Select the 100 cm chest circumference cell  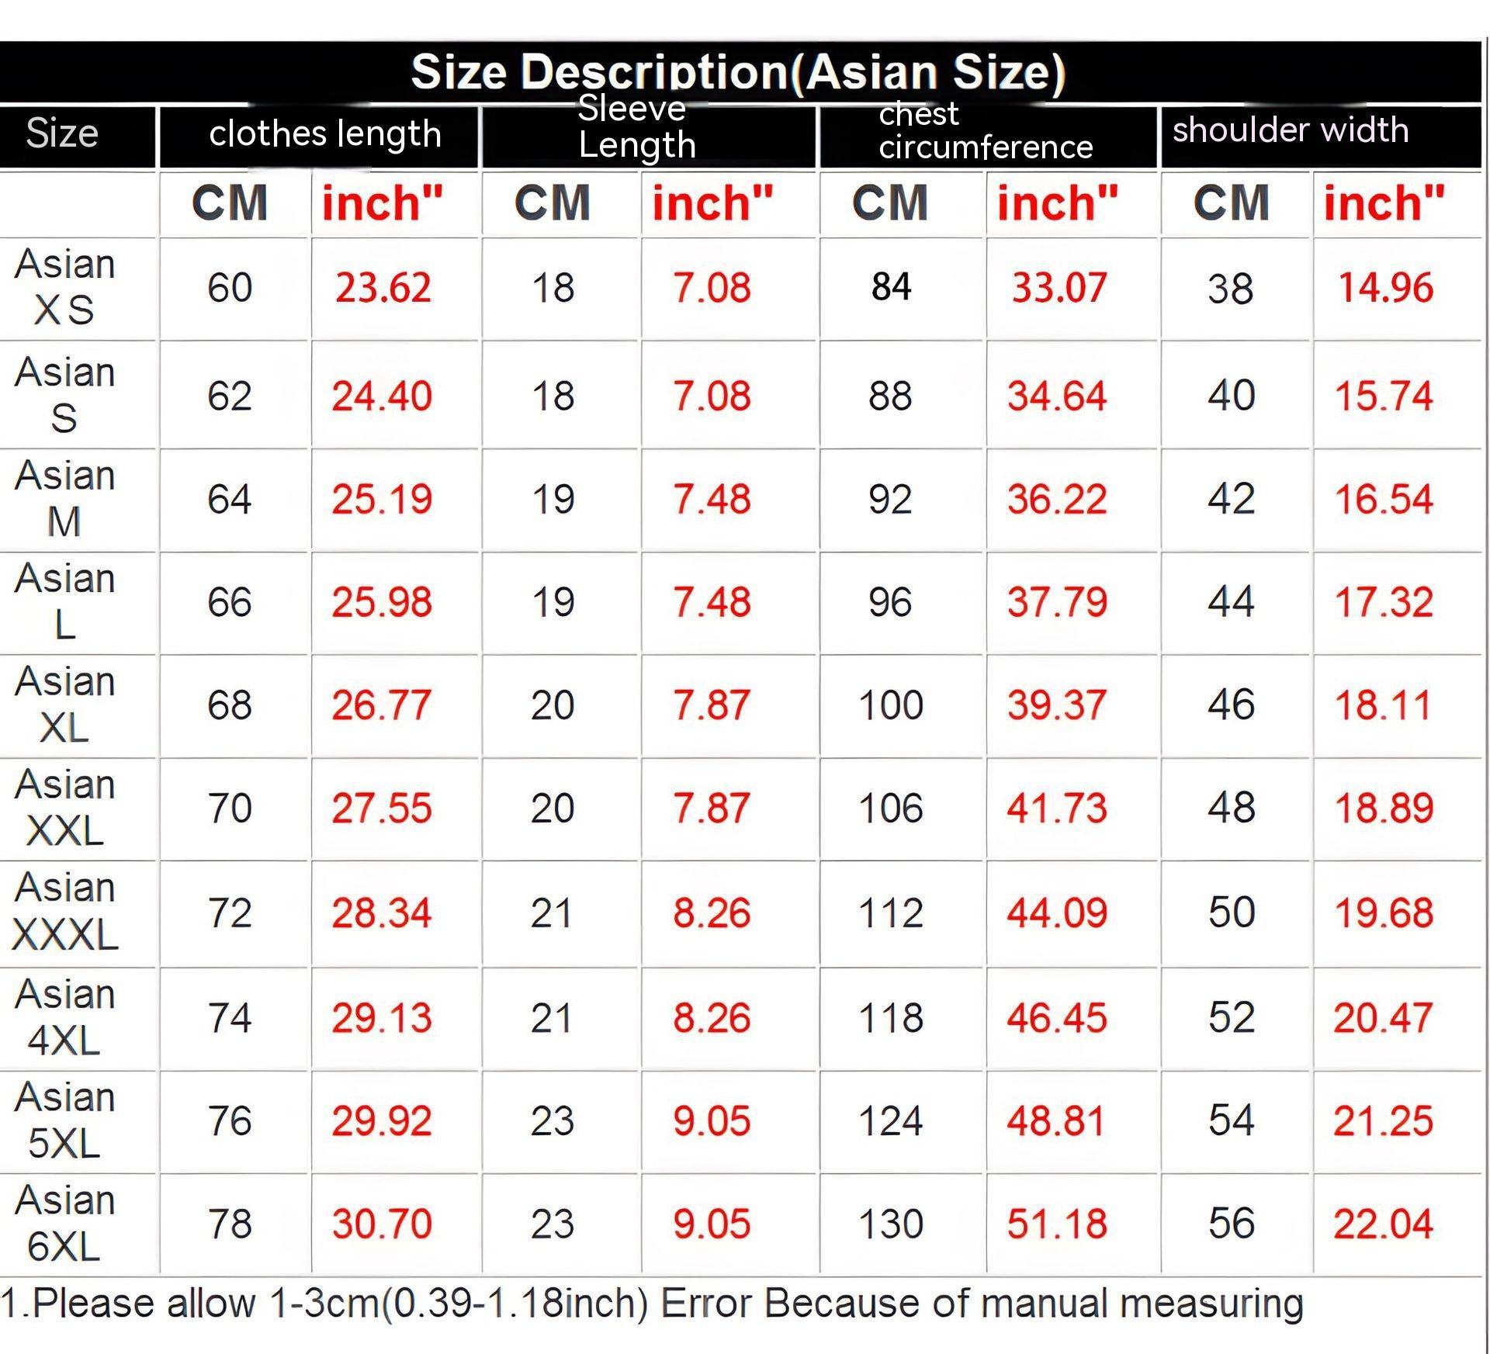891,705
